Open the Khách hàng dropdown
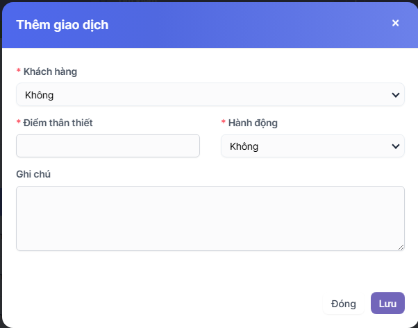The image size is (418, 328). click(x=210, y=94)
